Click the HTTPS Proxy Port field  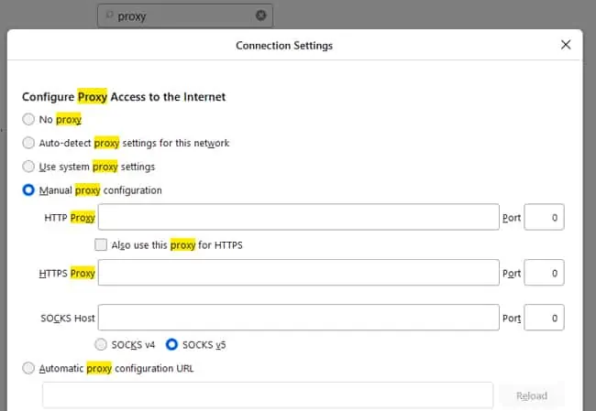(544, 273)
